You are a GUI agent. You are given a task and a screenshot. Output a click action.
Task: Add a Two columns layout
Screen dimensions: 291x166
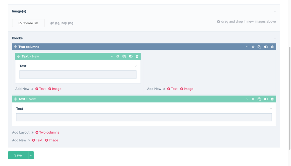[x=47, y=132]
